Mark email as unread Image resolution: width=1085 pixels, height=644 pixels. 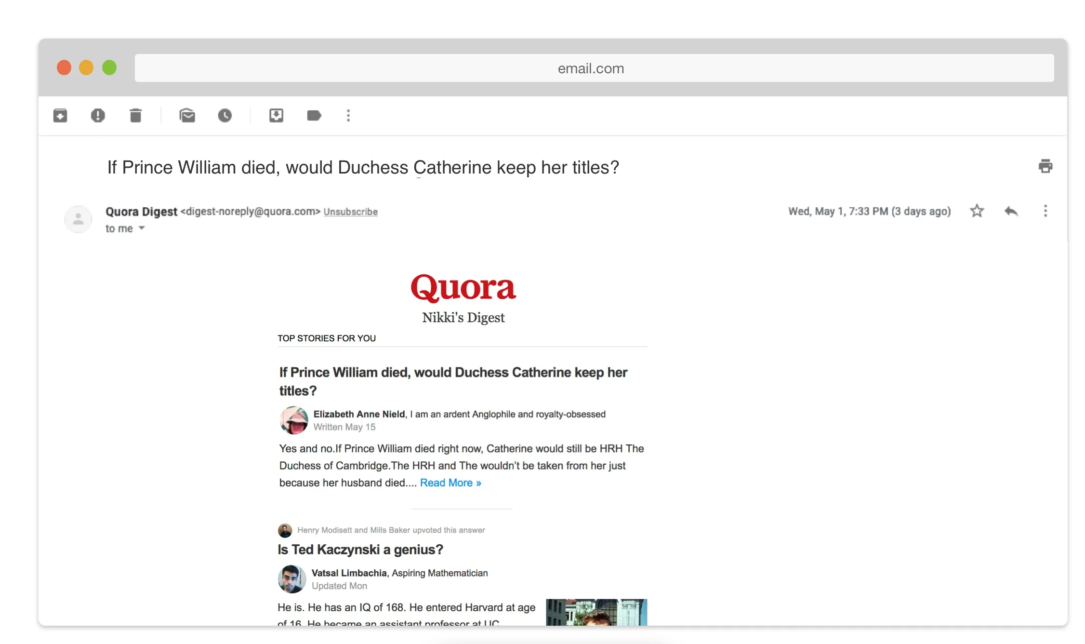(187, 116)
